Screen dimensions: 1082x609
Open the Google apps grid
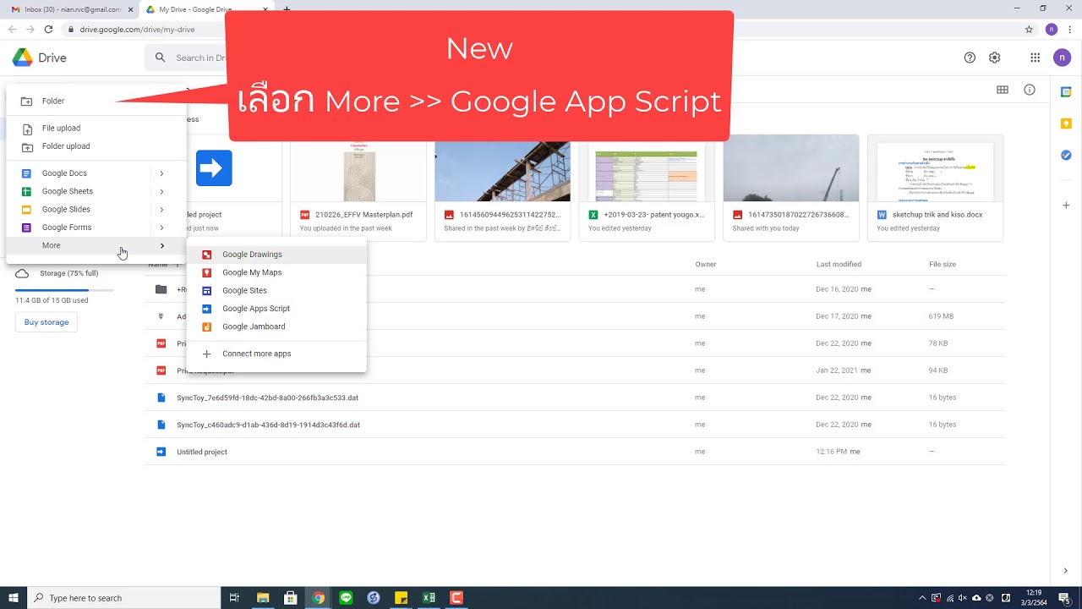(x=1035, y=58)
